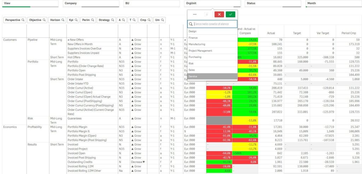Click the Var Target column header
362x174 pixels.
coord(323,33)
